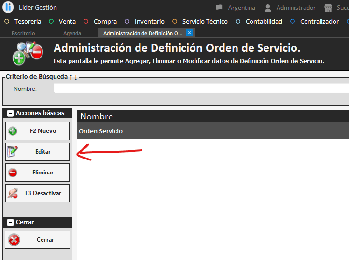This screenshot has height=260, width=349.
Task: Click the Nombre search input field
Action: 201,88
